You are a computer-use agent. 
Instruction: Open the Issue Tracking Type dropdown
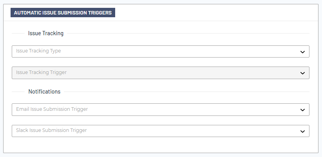[x=157, y=51]
